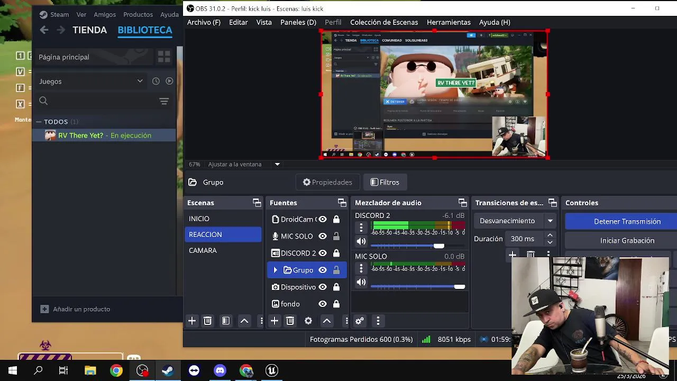This screenshot has width=677, height=381.
Task: Click Añadir un producto in Steam
Action: [x=76, y=309]
